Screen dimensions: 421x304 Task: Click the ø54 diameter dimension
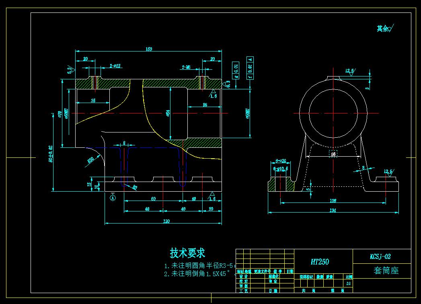click(x=168, y=113)
